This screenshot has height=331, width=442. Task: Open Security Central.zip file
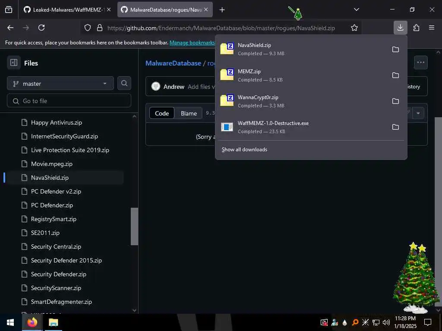coord(56,247)
